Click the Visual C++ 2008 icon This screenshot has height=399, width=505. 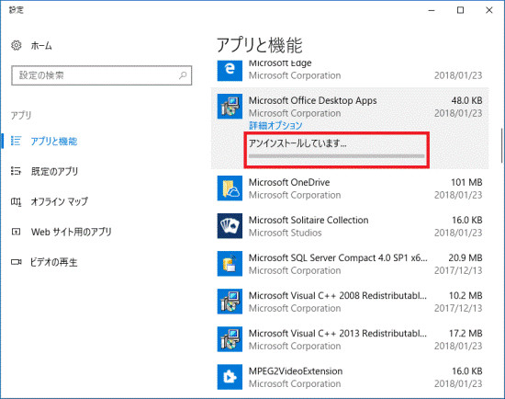[x=230, y=302]
